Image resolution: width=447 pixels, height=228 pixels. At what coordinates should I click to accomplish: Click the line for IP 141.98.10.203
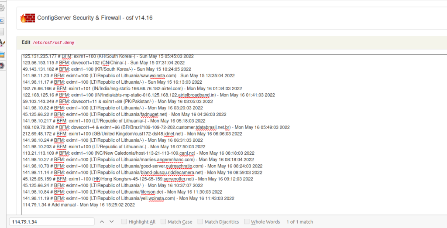[114, 146]
